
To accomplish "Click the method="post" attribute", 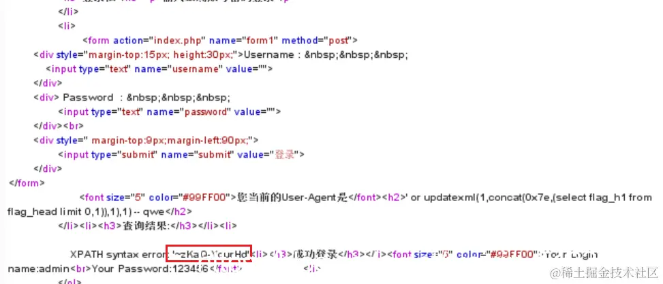I will tap(317, 41).
